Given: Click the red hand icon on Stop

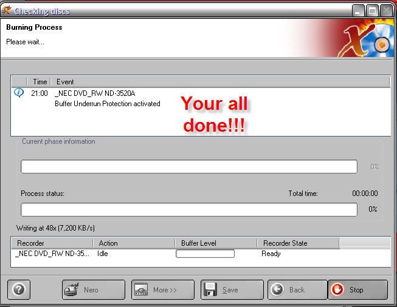Looking at the screenshot, I should [337, 289].
